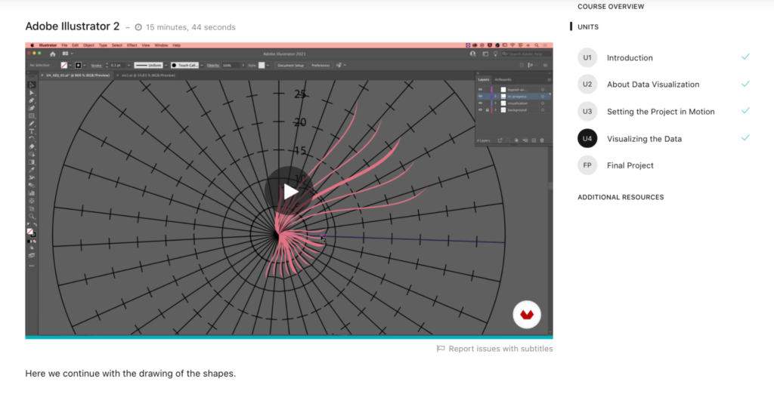Toggle visibility of legend-an... layer
This screenshot has height=394, width=774.
coord(480,90)
